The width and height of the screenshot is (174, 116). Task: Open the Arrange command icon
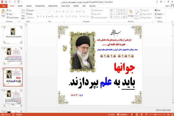(x=131, y=12)
